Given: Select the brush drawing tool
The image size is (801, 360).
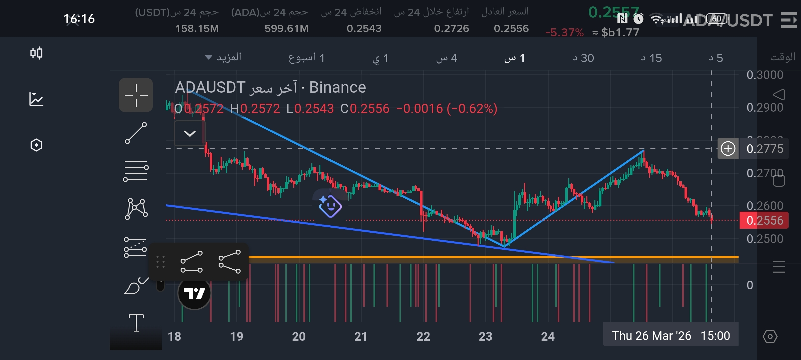Looking at the screenshot, I should 136,286.
